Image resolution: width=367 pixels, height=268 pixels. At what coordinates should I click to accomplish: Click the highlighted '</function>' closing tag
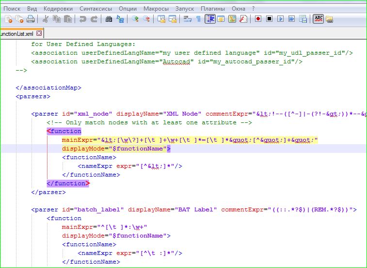click(x=68, y=183)
